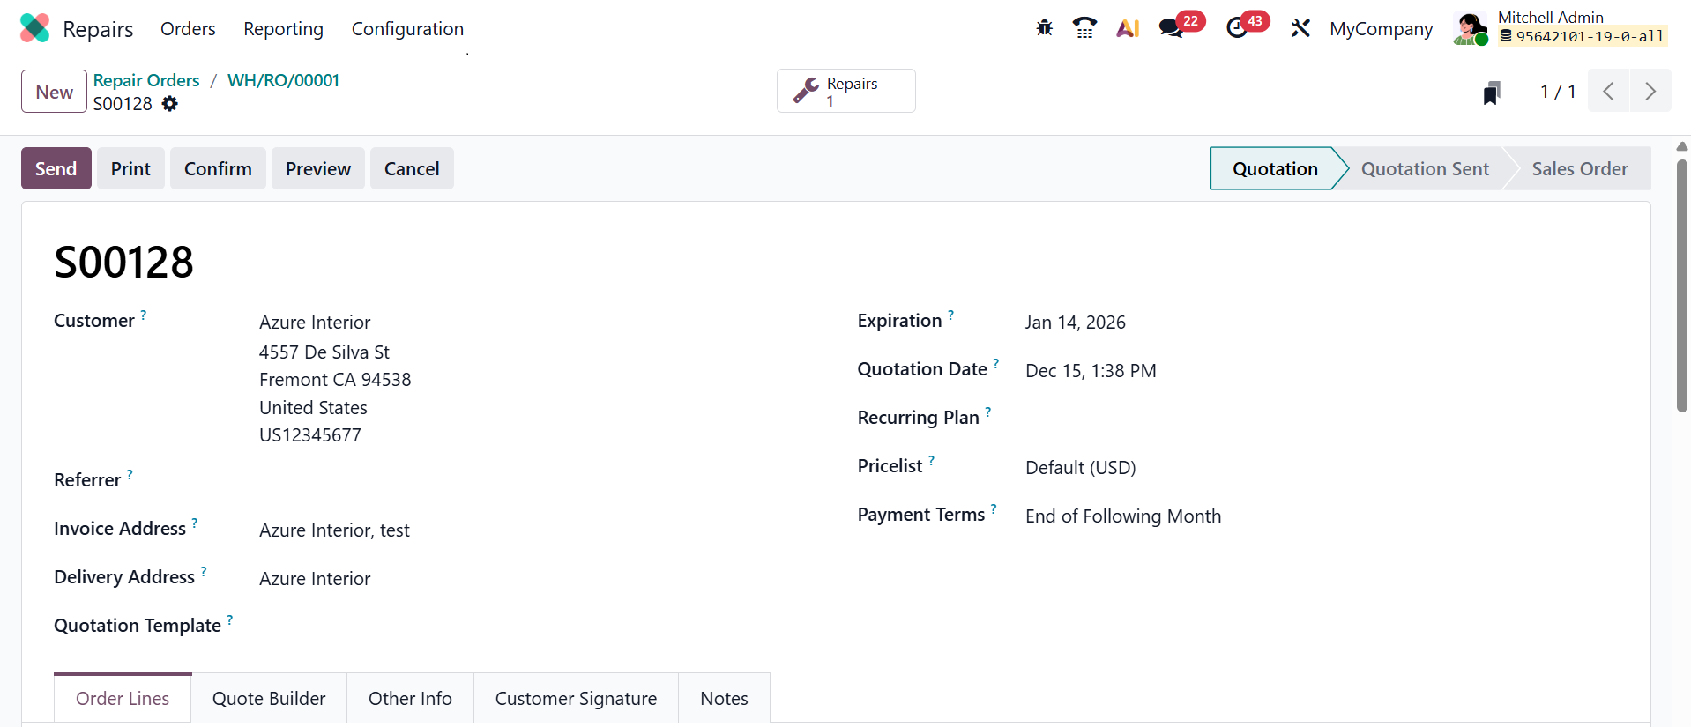Open the conversations messages icon

(x=1171, y=28)
